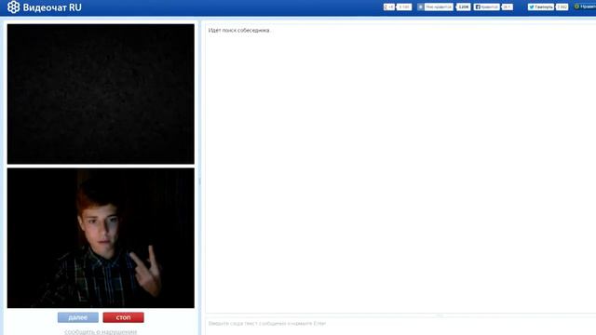The width and height of the screenshot is (596, 335).
Task: Click the Odnoklassniki 'Нравится' button at the right end
Action: click(585, 7)
